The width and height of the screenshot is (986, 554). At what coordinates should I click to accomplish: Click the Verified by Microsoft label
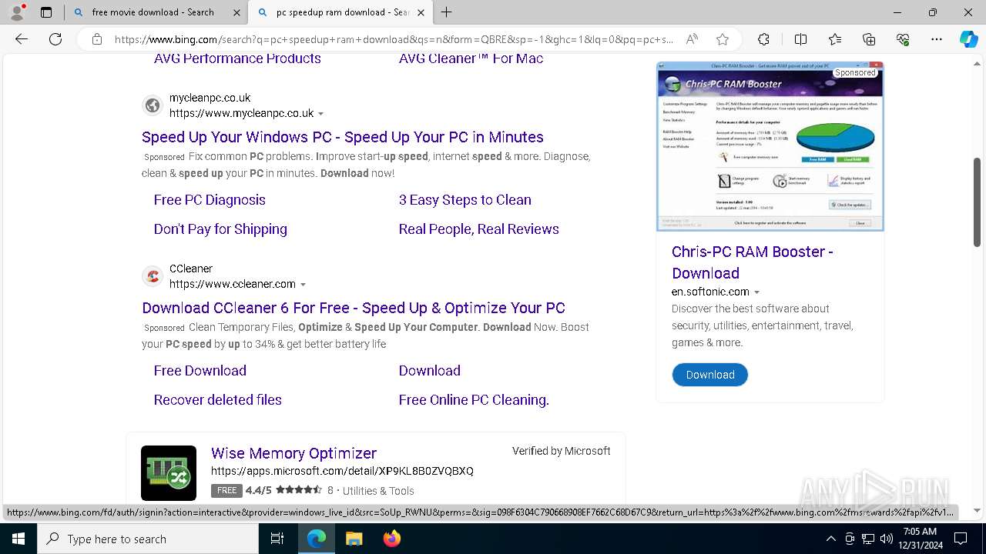(x=562, y=451)
